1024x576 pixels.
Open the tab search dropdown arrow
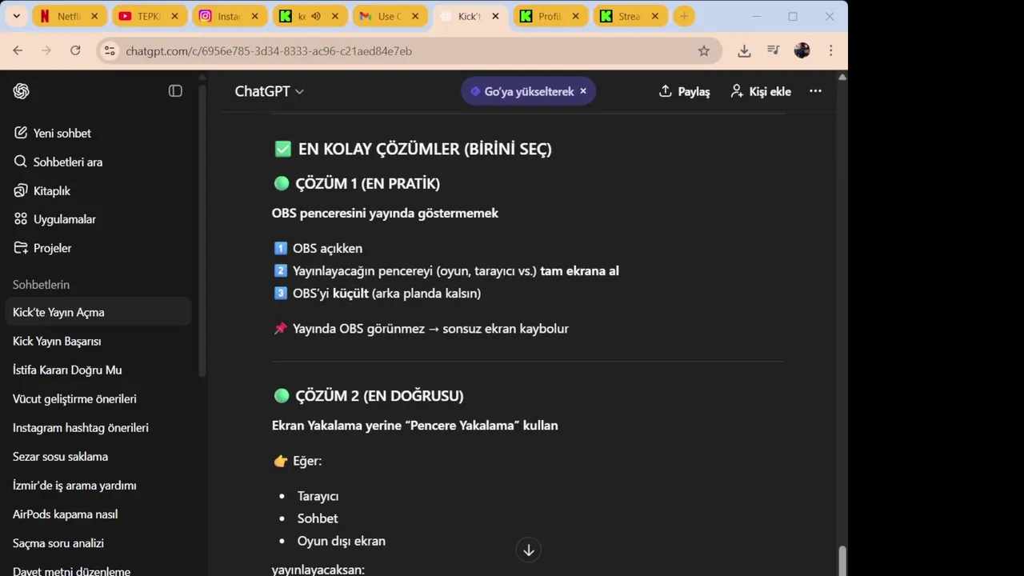[16, 16]
